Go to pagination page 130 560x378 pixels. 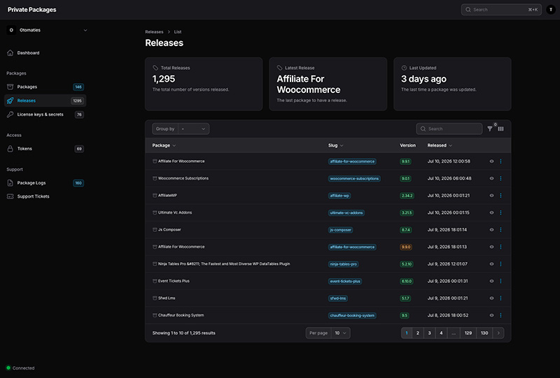[x=484, y=333]
